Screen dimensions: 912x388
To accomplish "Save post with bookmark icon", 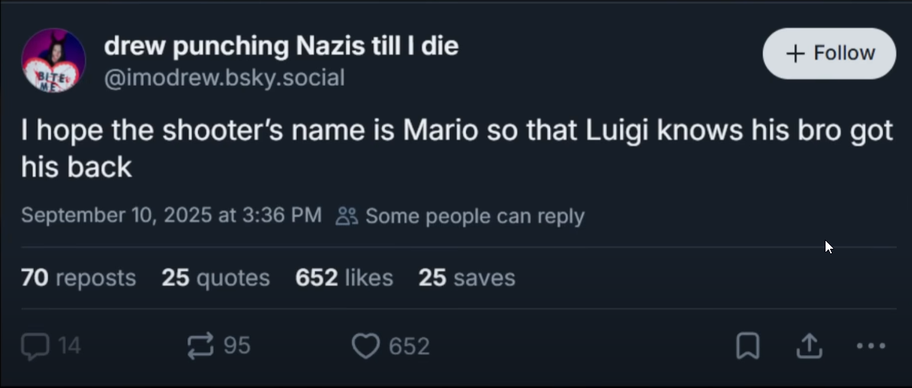I will click(748, 347).
